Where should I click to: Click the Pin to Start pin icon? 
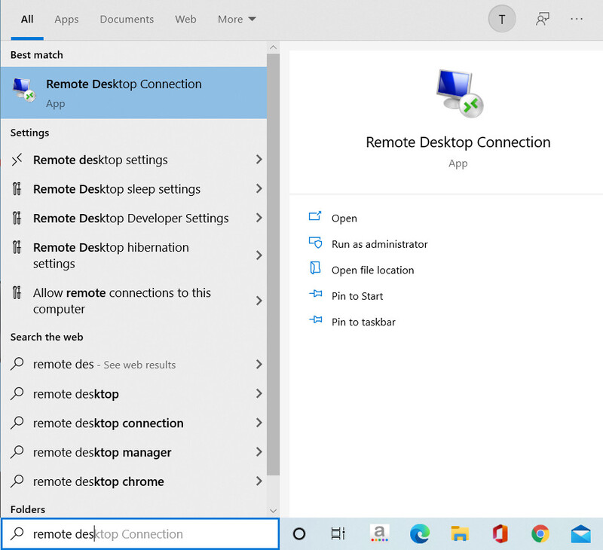tap(315, 294)
